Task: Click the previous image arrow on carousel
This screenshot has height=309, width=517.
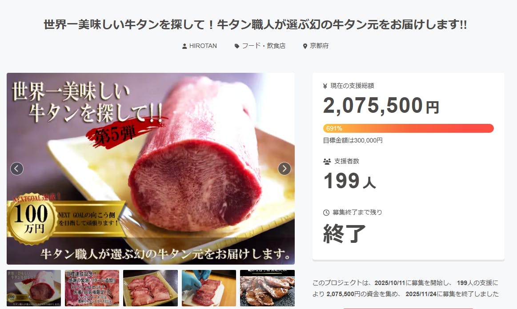Action: coord(17,169)
